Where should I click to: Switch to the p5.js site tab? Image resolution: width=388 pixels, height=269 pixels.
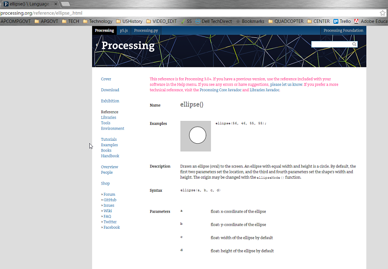click(x=124, y=31)
